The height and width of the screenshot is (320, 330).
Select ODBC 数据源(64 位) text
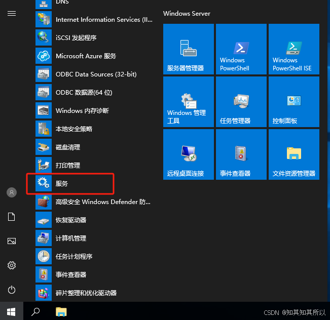pos(84,93)
